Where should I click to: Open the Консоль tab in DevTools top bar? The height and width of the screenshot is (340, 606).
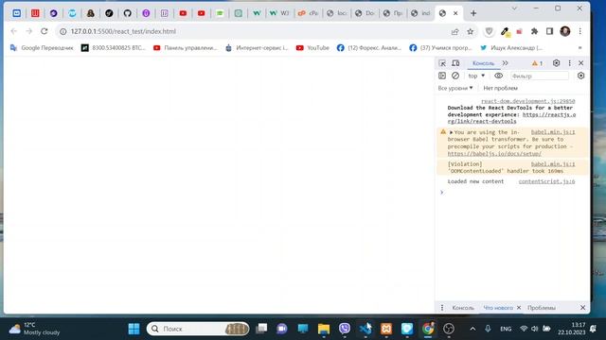(x=483, y=63)
